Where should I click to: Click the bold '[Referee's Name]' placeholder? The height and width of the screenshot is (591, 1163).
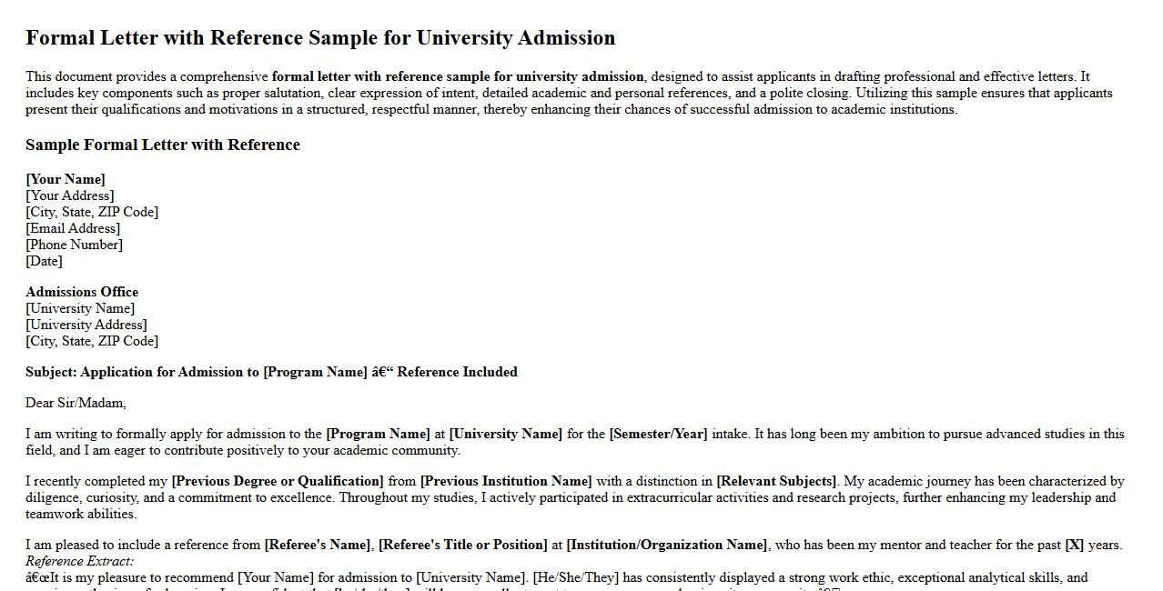[318, 545]
